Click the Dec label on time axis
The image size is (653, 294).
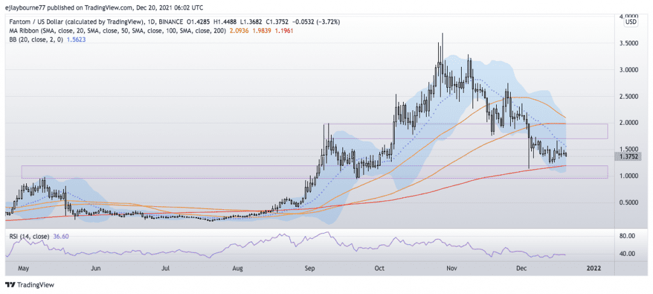[522, 269]
